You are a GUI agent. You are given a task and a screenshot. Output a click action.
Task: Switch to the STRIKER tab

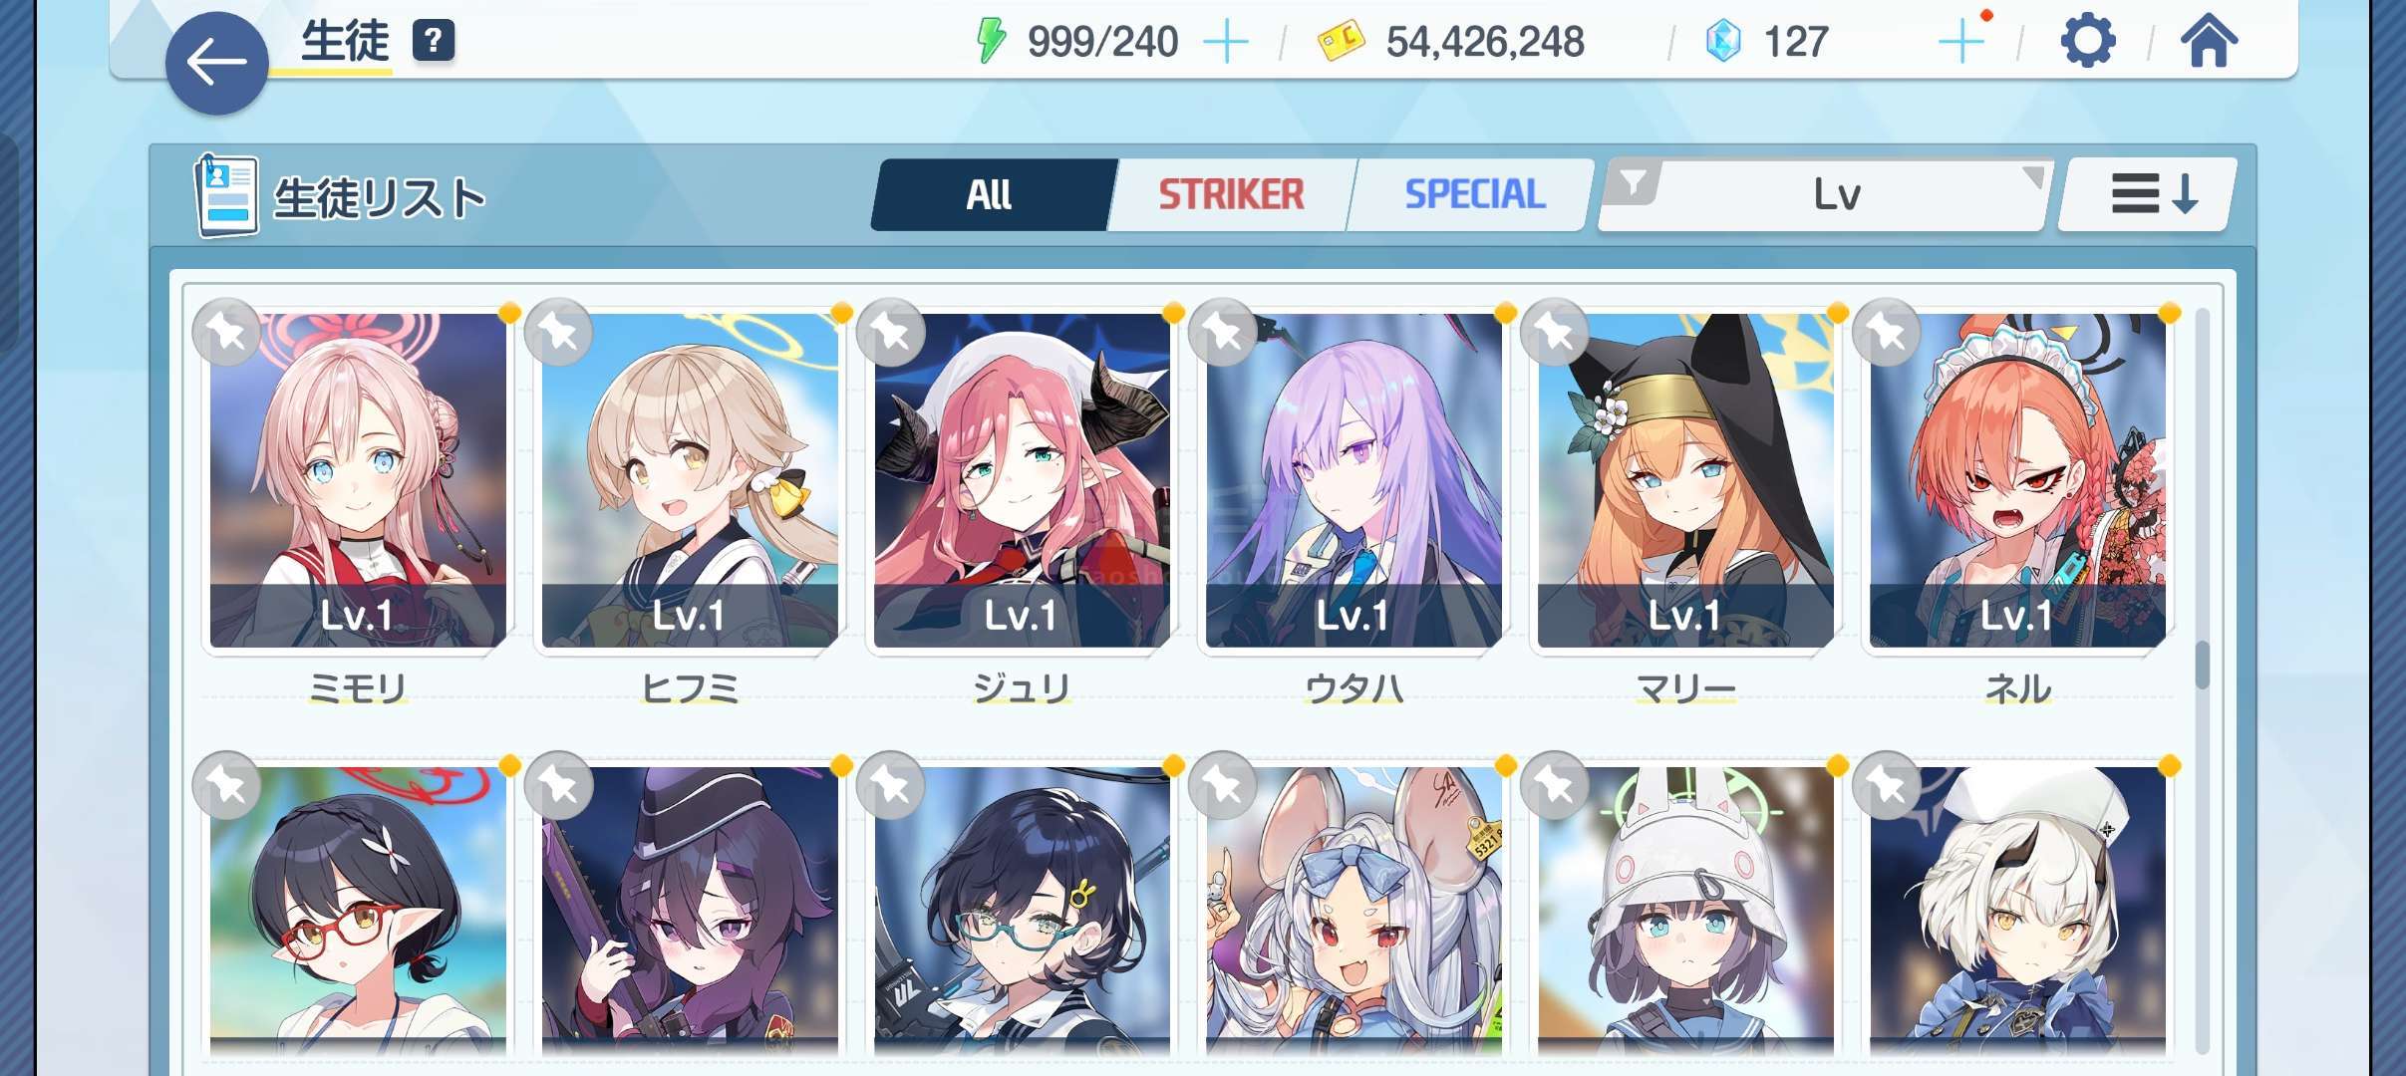[1231, 194]
